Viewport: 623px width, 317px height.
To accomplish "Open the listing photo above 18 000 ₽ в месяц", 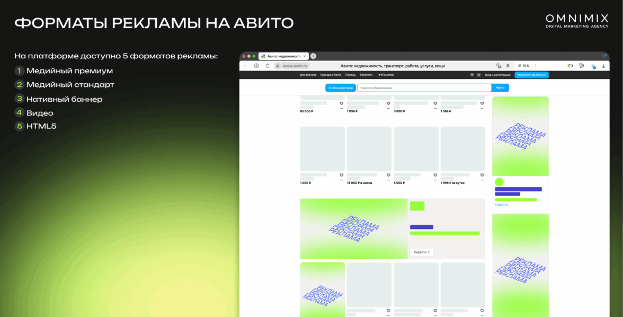I will (x=369, y=149).
